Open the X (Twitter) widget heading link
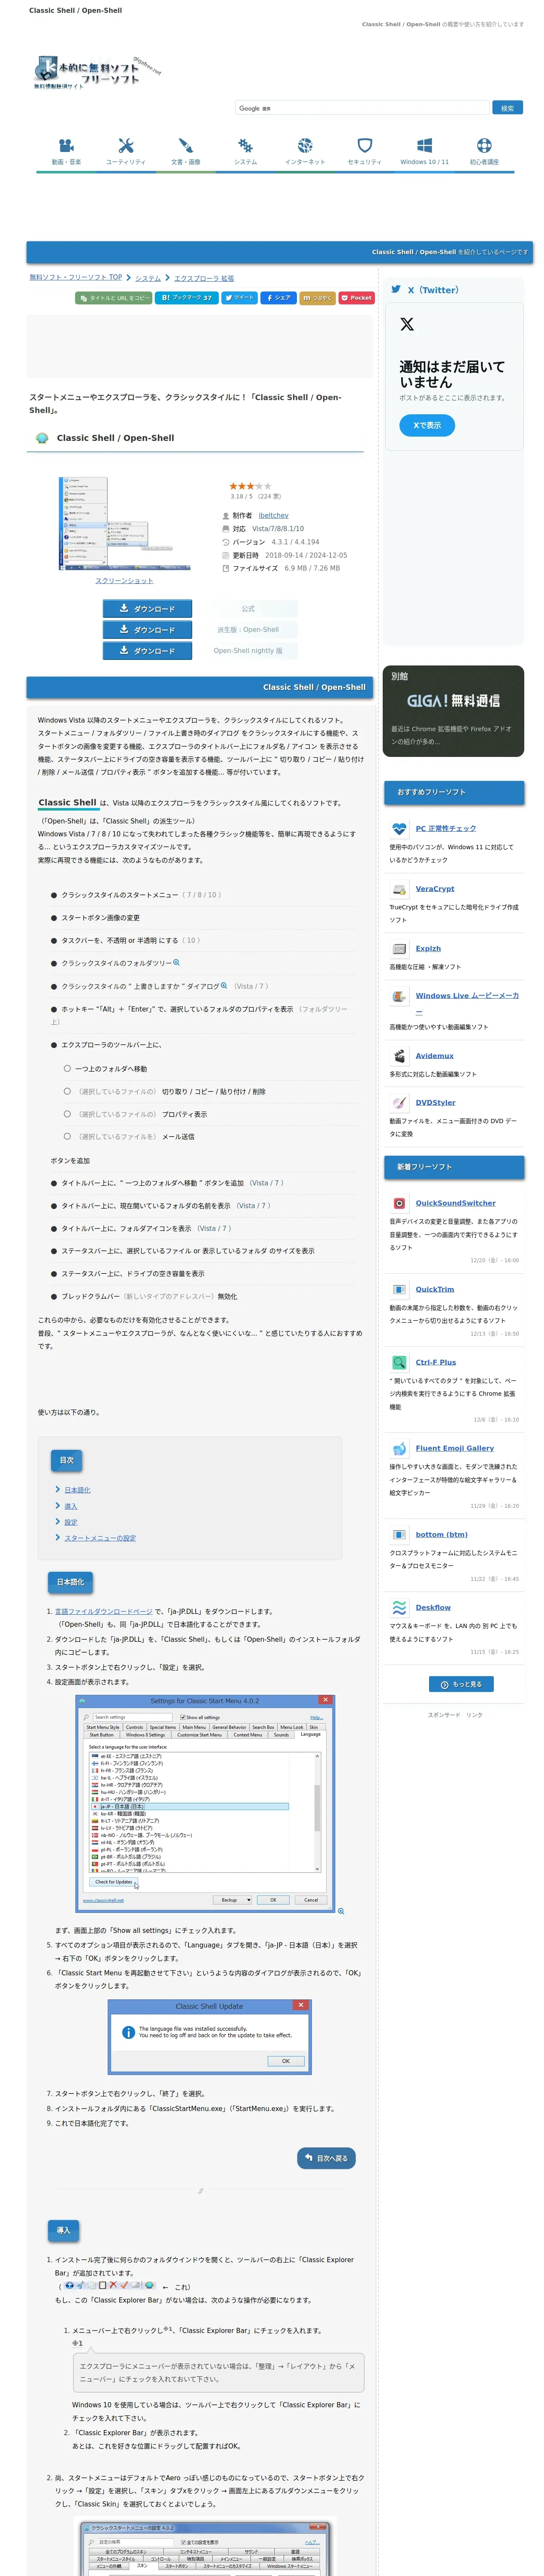 click(433, 290)
